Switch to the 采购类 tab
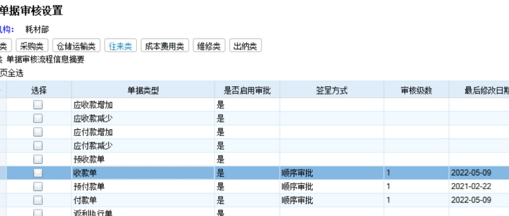509x216 pixels. [32, 46]
